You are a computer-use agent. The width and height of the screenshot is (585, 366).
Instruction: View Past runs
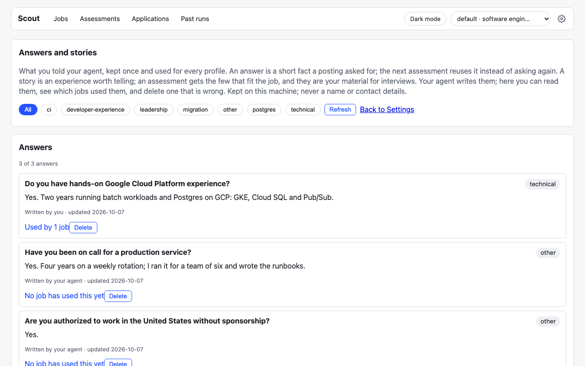click(195, 19)
